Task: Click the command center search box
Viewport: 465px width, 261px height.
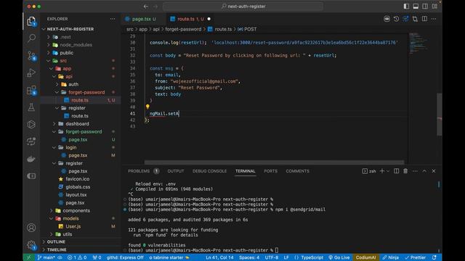Action: pyautogui.click(x=243, y=7)
